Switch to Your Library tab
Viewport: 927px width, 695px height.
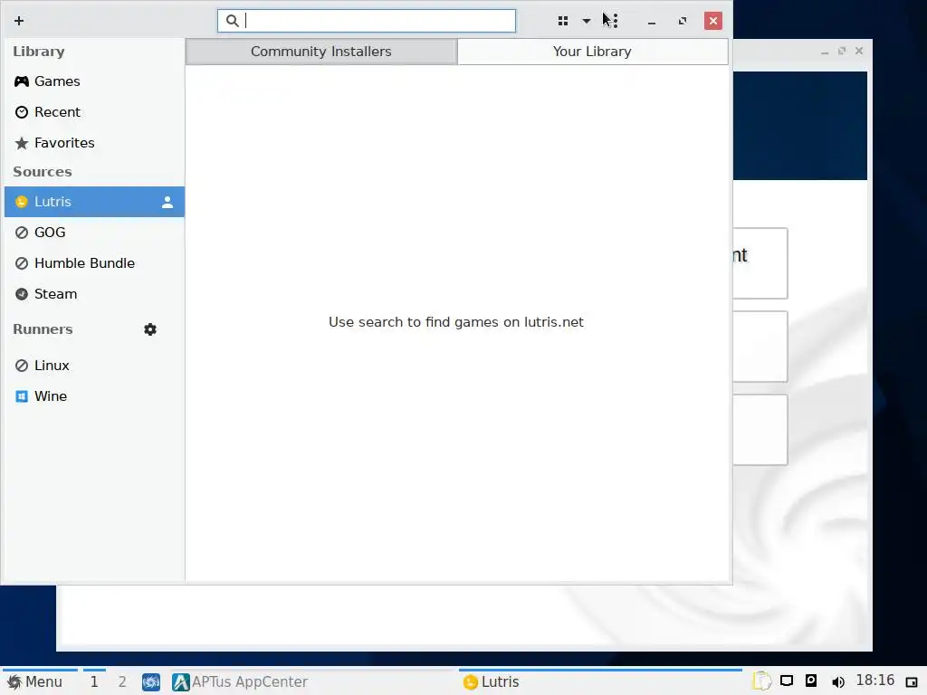(x=592, y=52)
